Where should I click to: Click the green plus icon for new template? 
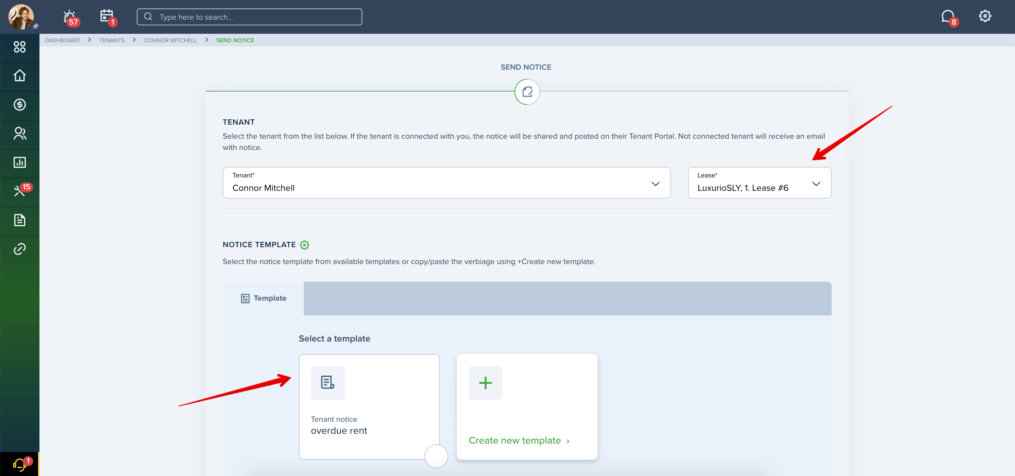pos(485,383)
